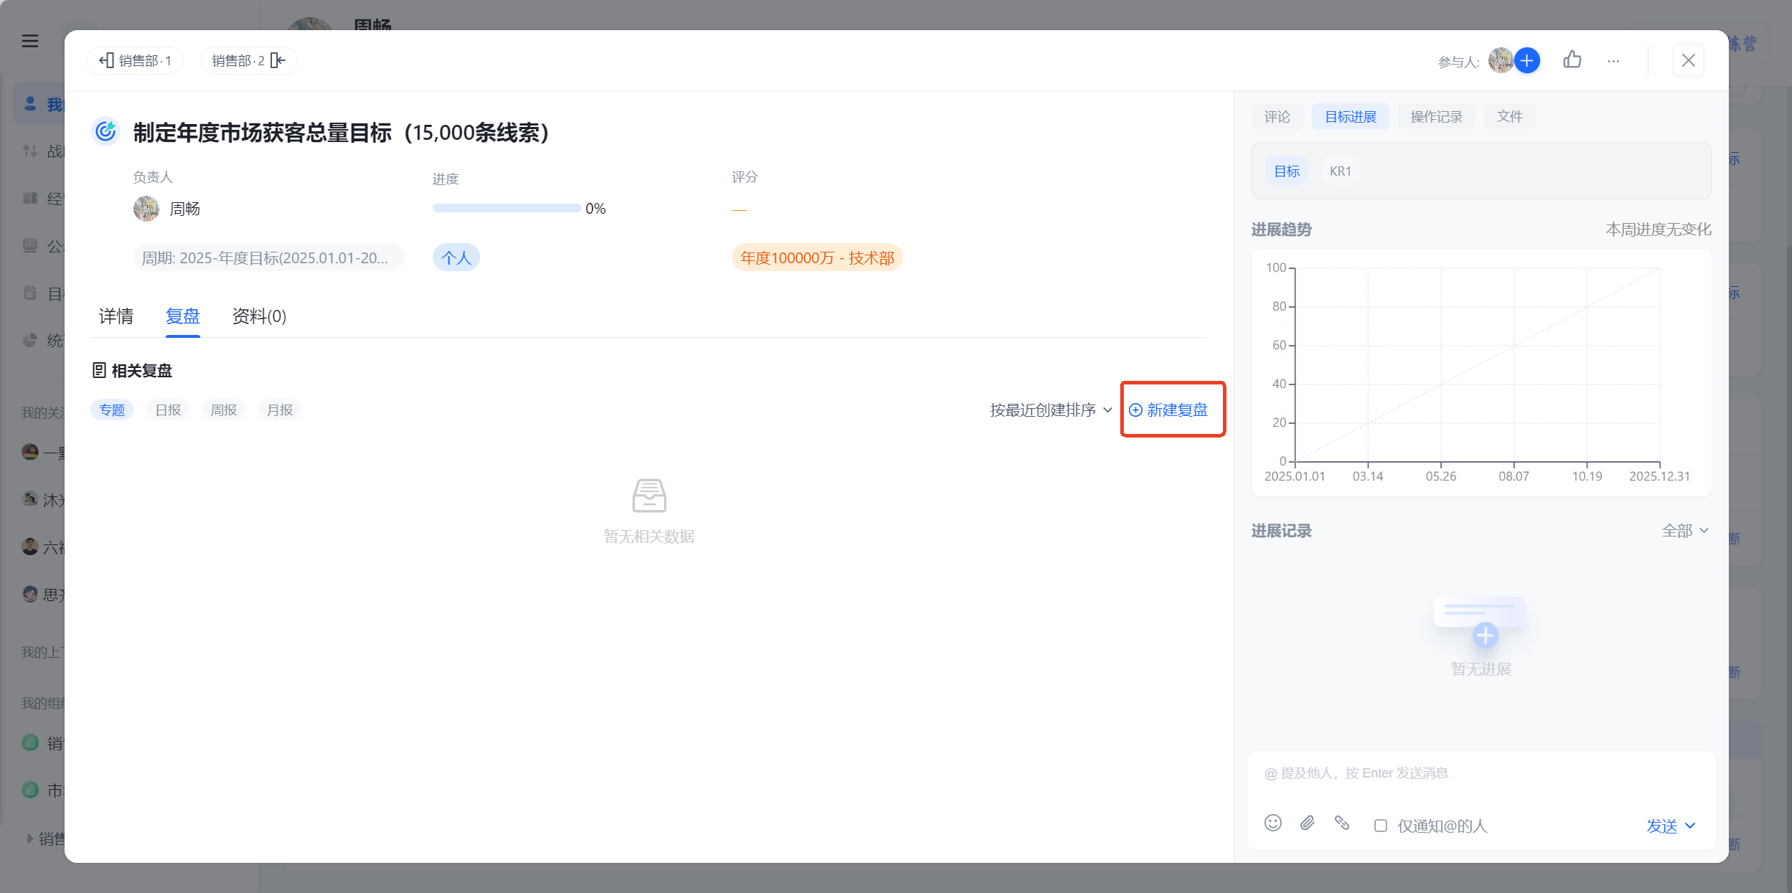Open the 资料(0) tab
Screen dimensions: 1792x893
[259, 316]
